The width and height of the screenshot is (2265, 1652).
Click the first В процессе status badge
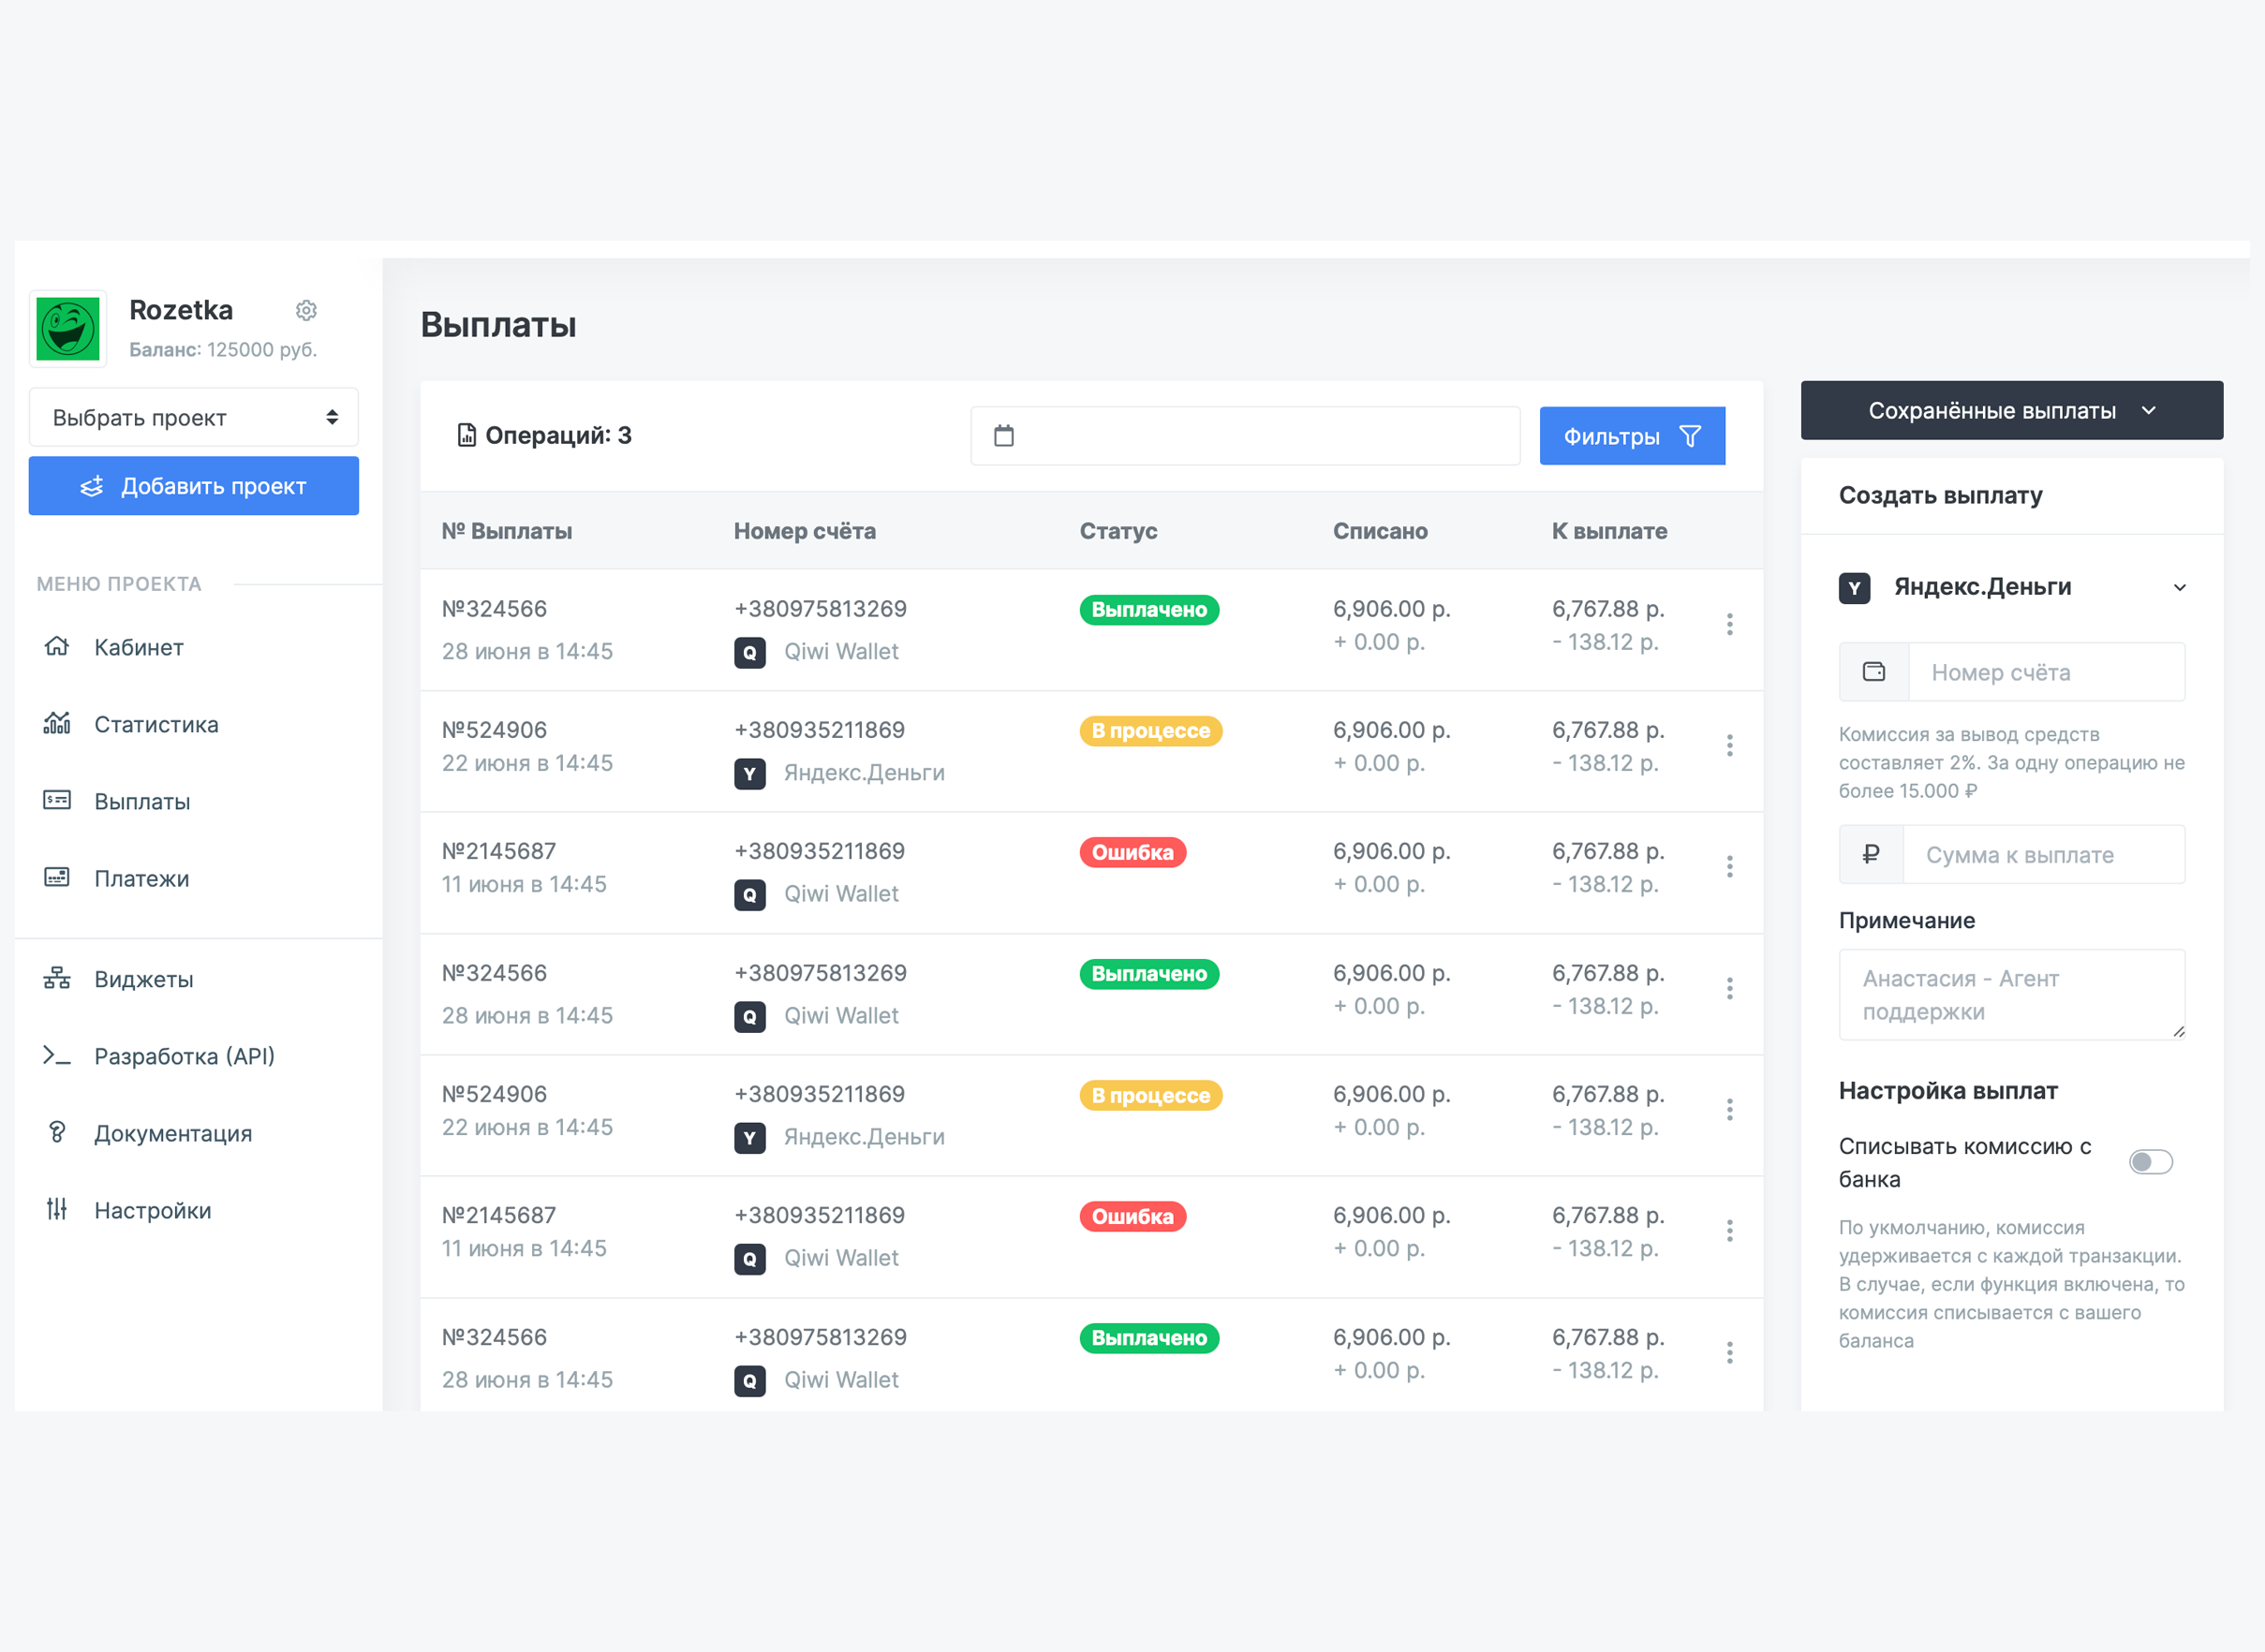click(1151, 731)
